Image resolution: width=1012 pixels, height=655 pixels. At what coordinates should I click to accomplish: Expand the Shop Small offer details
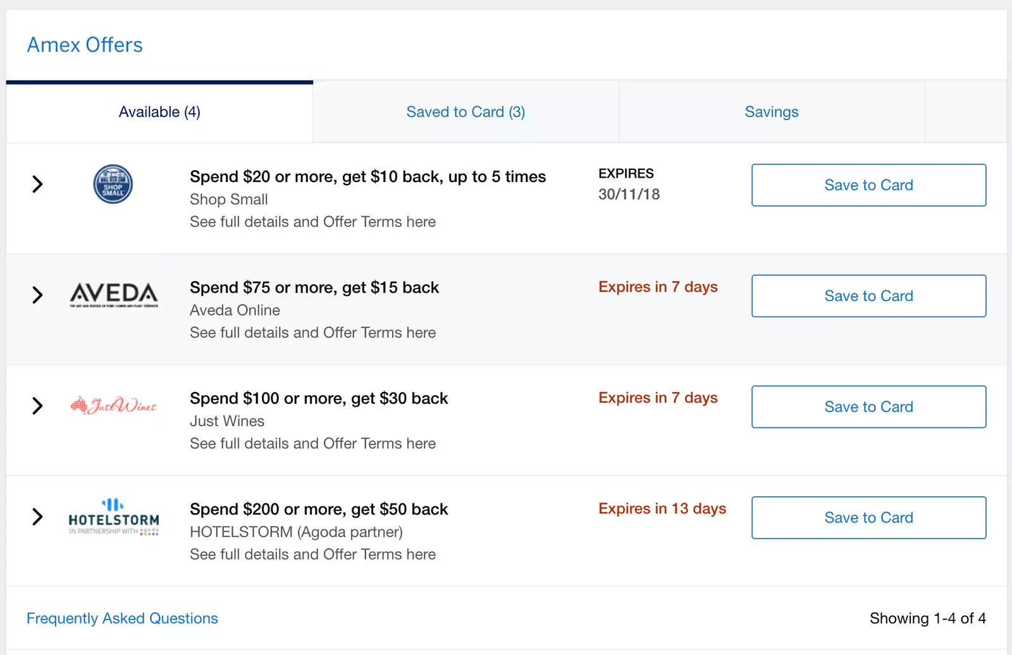[37, 184]
